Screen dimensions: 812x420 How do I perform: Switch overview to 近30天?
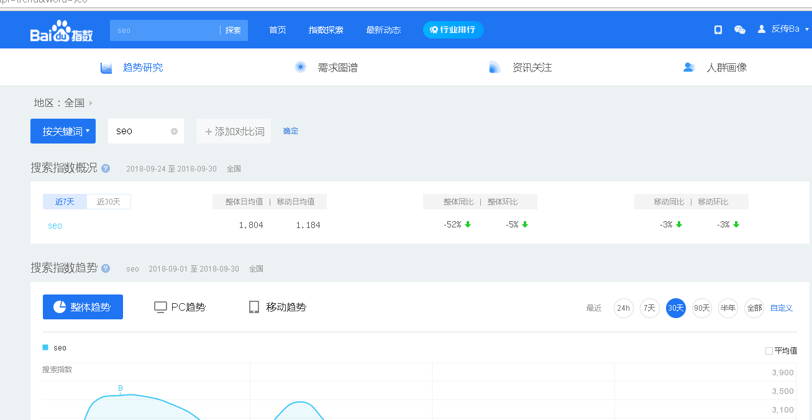click(109, 202)
